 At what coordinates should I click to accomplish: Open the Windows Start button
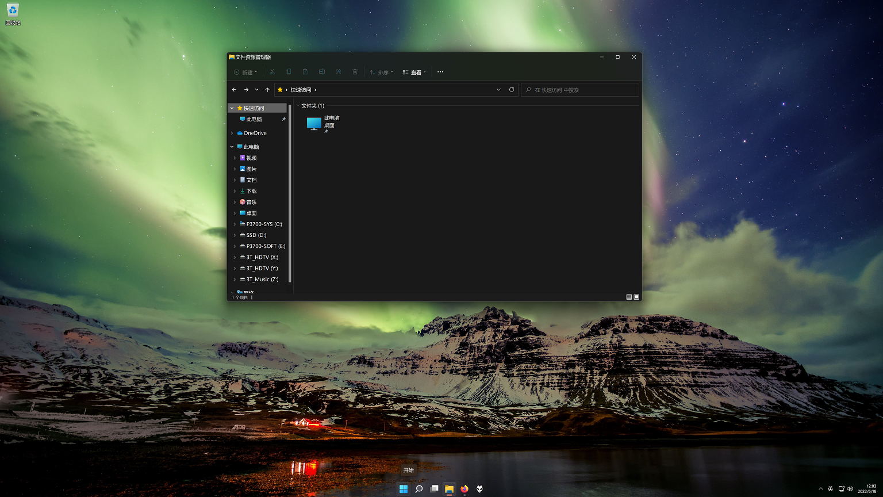click(x=404, y=489)
